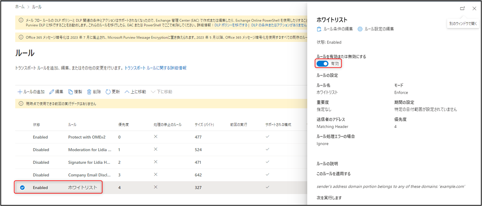Click ルール条件の編集 clipboard icon
The image size is (482, 206).
point(319,29)
